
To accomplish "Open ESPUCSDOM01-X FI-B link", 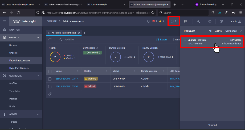I will pos(67,86).
